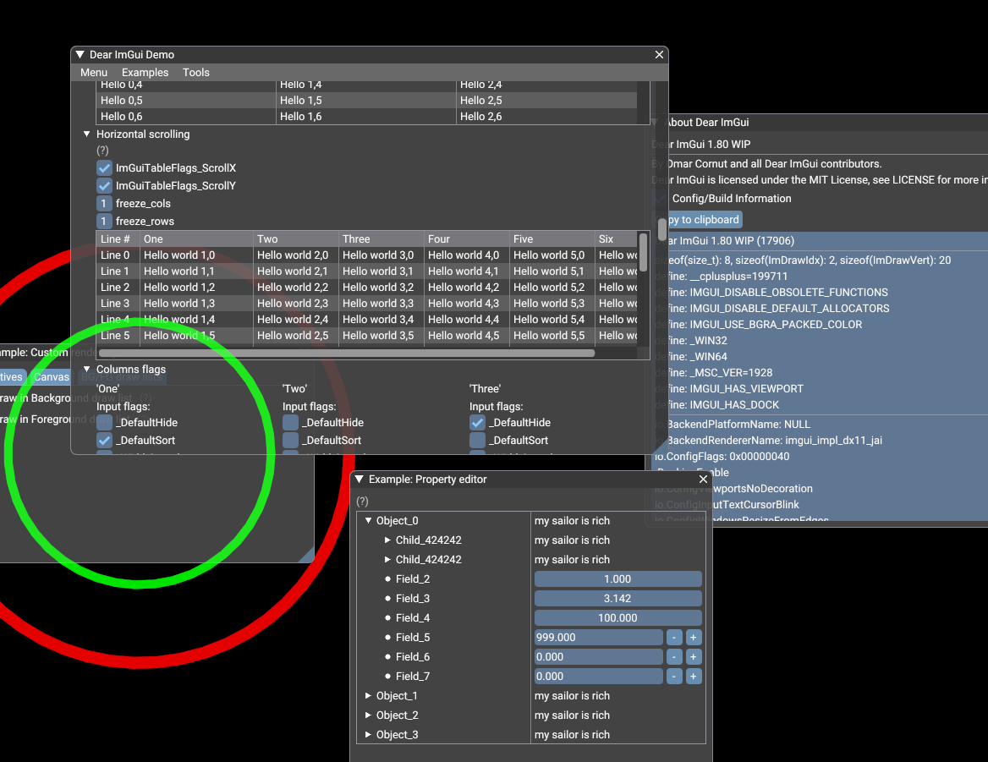Click the freeze_cols value box
The width and height of the screenshot is (988, 762).
105,204
